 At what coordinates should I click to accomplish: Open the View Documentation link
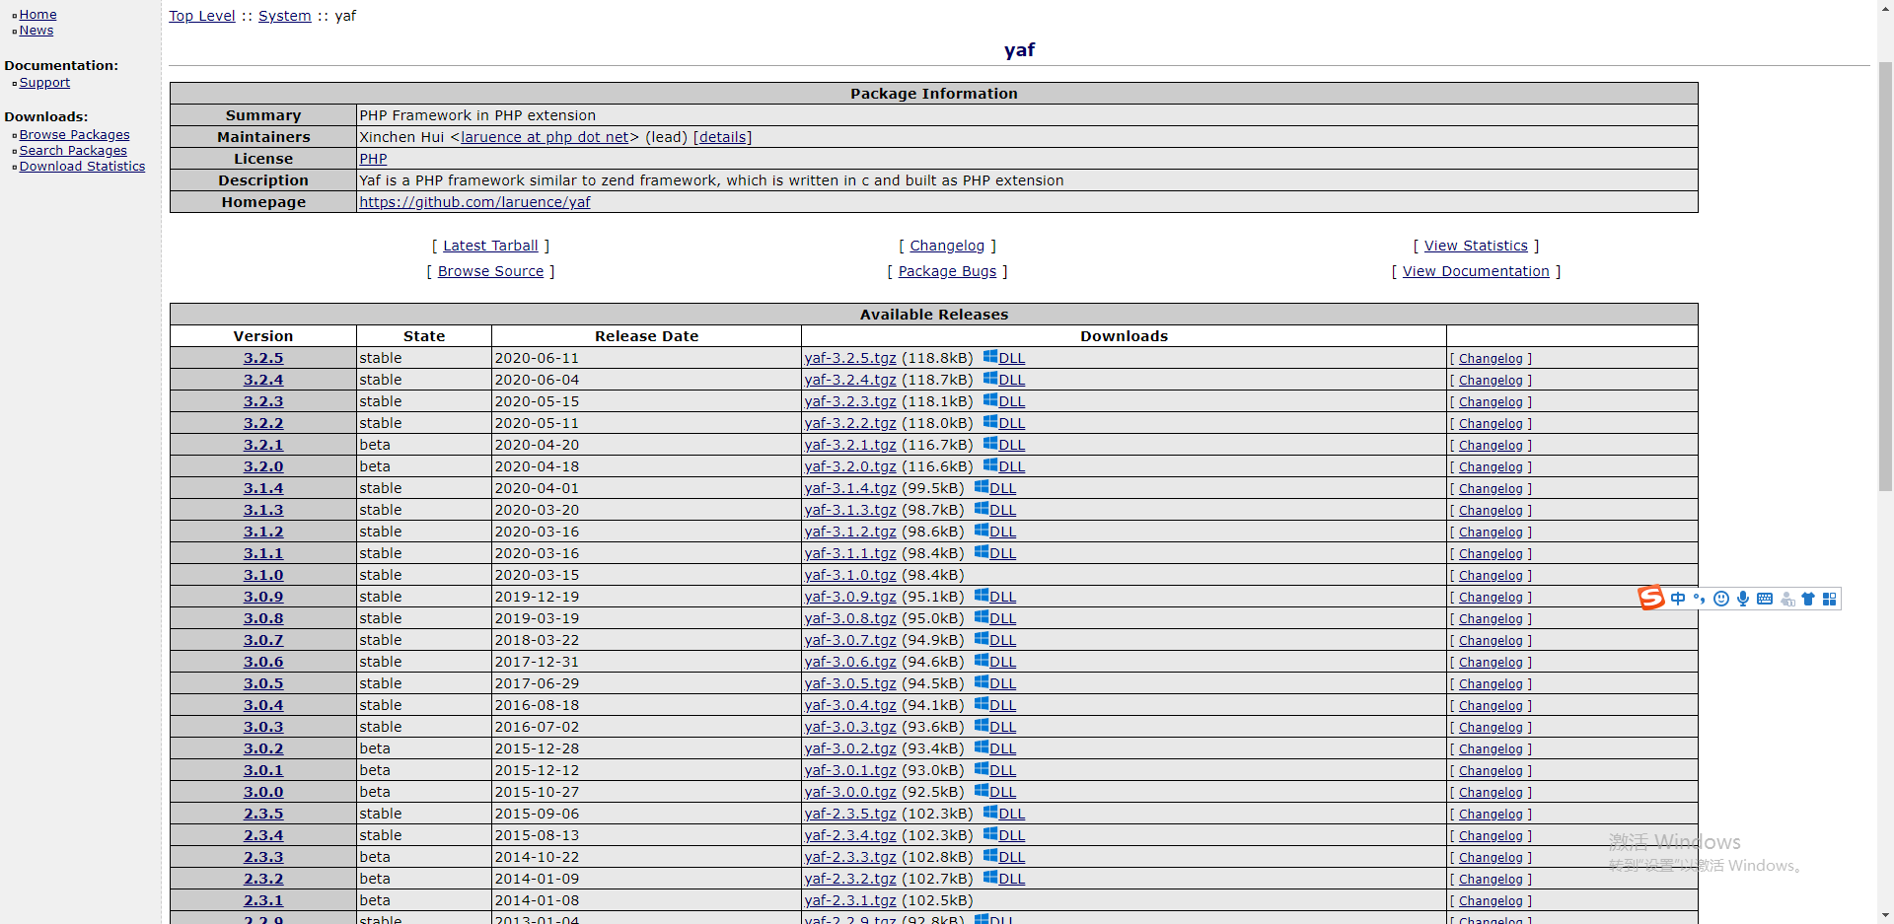pyautogui.click(x=1476, y=271)
